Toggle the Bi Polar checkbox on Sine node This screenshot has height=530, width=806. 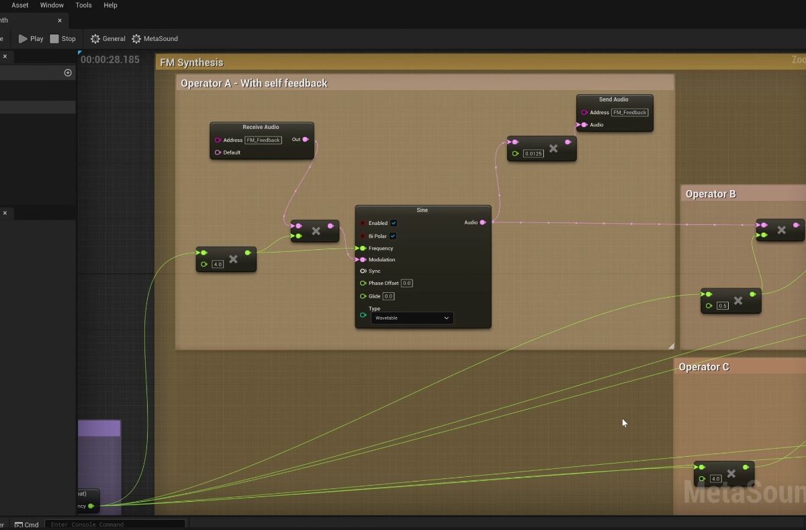(x=394, y=236)
